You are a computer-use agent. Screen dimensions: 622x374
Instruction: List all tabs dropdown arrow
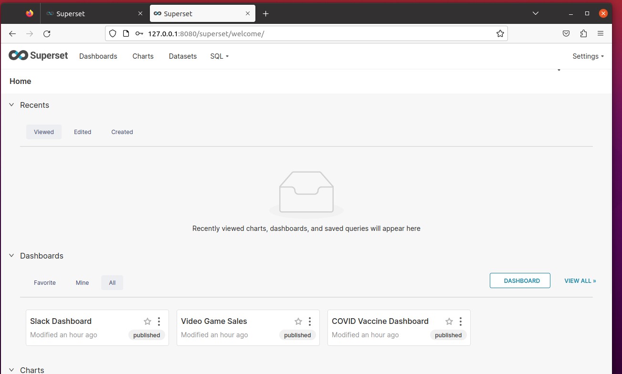click(x=536, y=13)
